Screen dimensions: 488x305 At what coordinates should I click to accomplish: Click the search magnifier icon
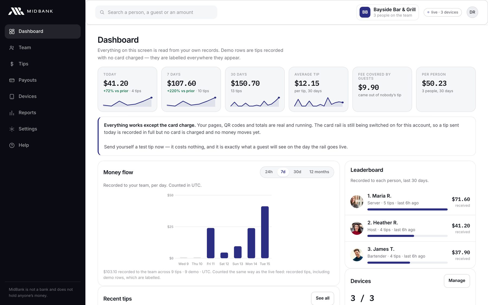(x=102, y=12)
